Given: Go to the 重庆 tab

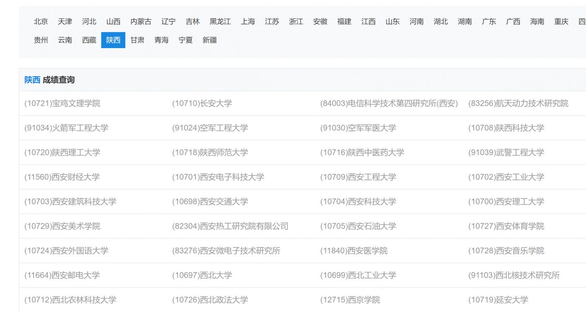Looking at the screenshot, I should (561, 22).
